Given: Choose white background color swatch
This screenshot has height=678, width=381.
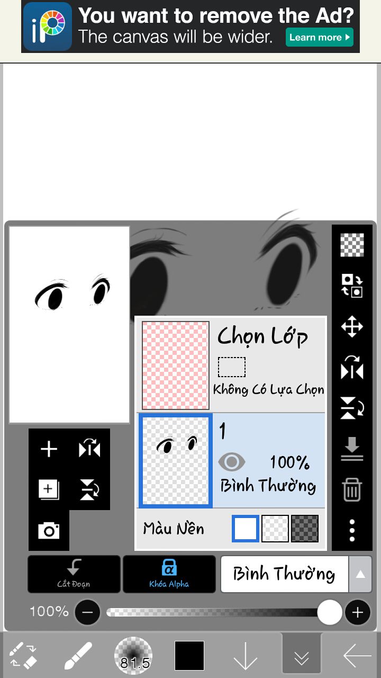Looking at the screenshot, I should tap(246, 529).
